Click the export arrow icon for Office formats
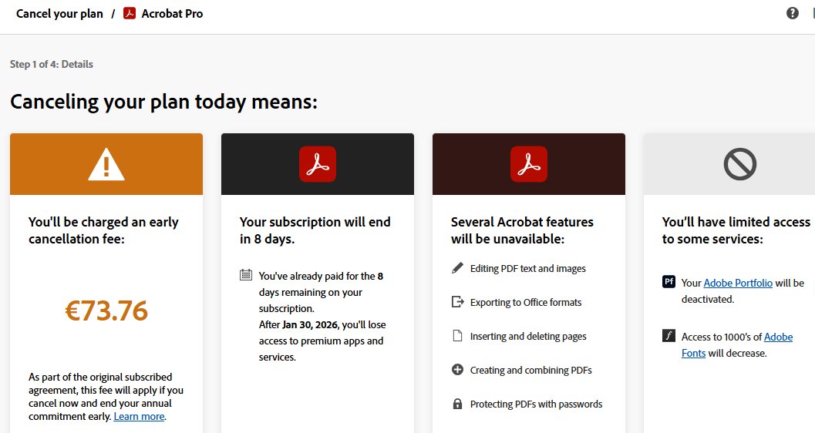The image size is (815, 433). 457,302
